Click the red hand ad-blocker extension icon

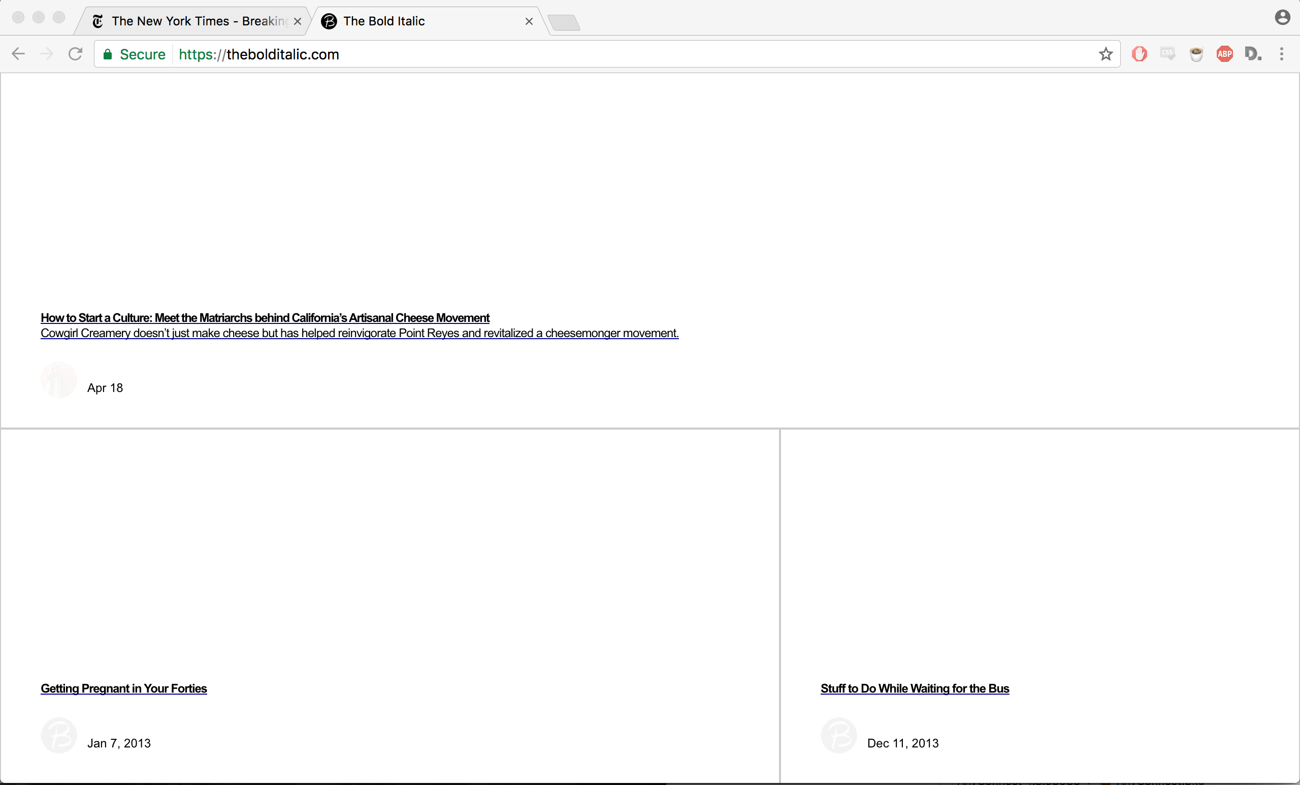click(x=1139, y=54)
